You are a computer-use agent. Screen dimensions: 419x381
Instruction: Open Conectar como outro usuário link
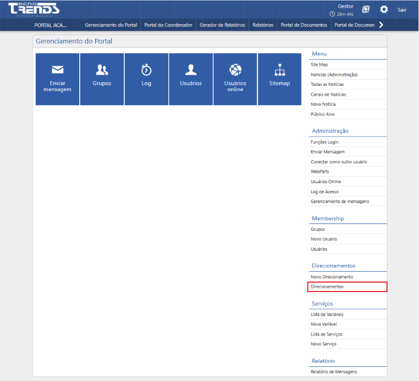(x=339, y=162)
